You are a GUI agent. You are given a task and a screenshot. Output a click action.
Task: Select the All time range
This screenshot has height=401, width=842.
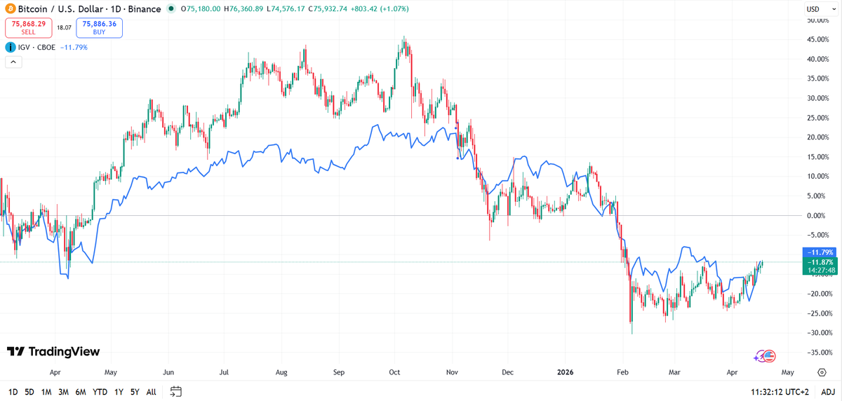pos(151,391)
